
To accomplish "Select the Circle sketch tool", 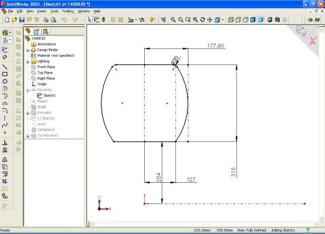I will pyautogui.click(x=5, y=81).
